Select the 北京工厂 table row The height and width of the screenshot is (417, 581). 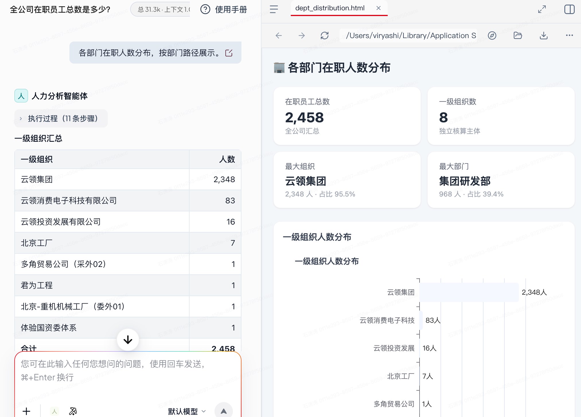(x=128, y=243)
